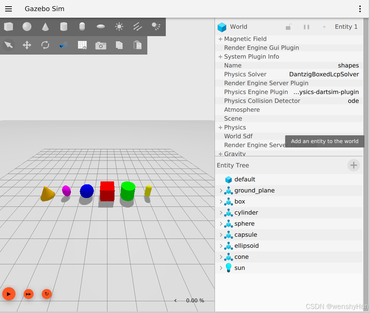Screen dimensions: 370x313
Task: Click the orange cone in scene
Action: point(47,194)
